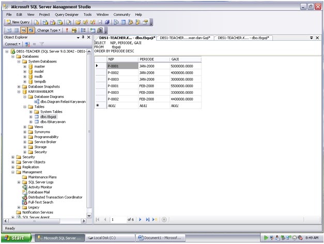This screenshot has width=324, height=244.
Task: Select Database Mail node
Action: (x=39, y=192)
